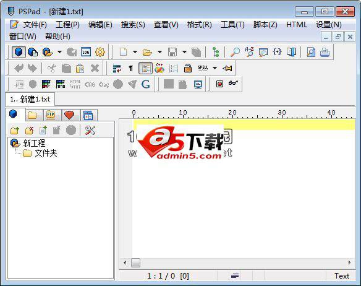The width and height of the screenshot is (361, 286).
Task: Expand the new file dropdown arrow
Action: [x=135, y=52]
